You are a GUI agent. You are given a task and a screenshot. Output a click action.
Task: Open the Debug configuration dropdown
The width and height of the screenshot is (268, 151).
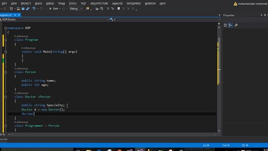pos(75,8)
